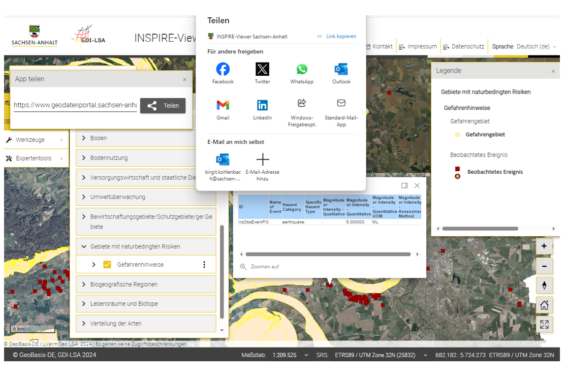This screenshot has width=565, height=376.
Task: Reset map to home view
Action: tap(544, 305)
